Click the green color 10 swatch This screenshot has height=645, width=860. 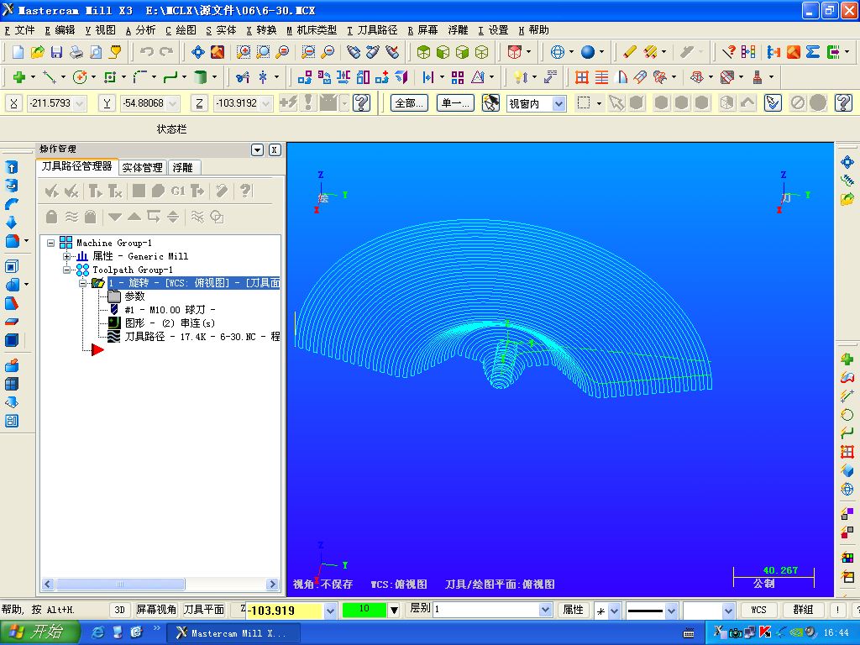click(x=364, y=610)
